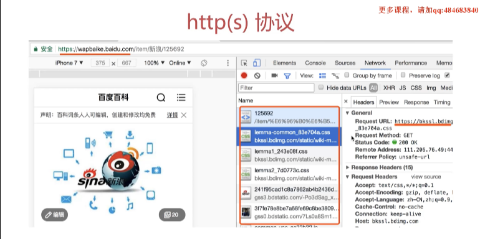
Task: Open the Baidu Baike list menu icon
Action: pyautogui.click(x=181, y=98)
